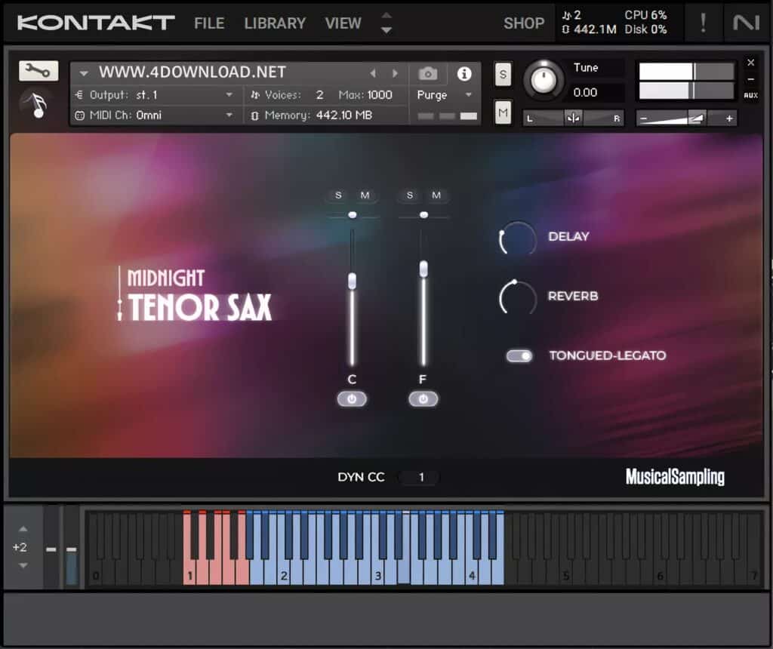Open the LIBRARY menu

click(275, 23)
